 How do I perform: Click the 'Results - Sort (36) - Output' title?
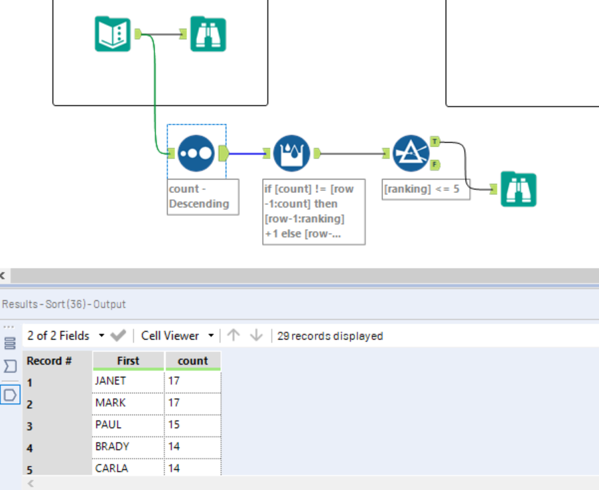64,304
